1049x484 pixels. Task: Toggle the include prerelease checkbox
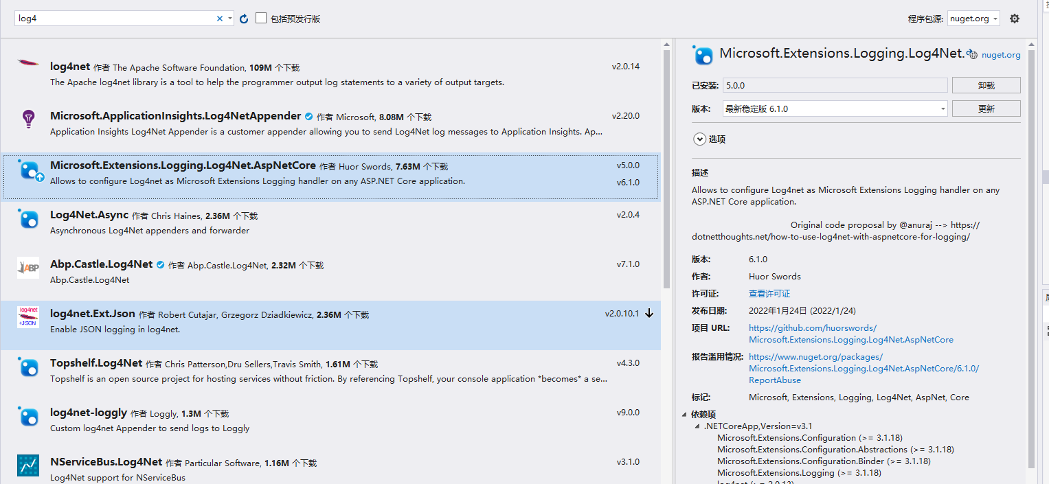(x=261, y=19)
